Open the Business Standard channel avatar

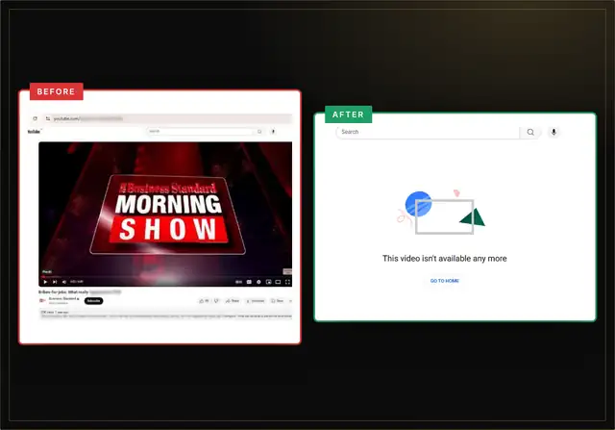[42, 301]
